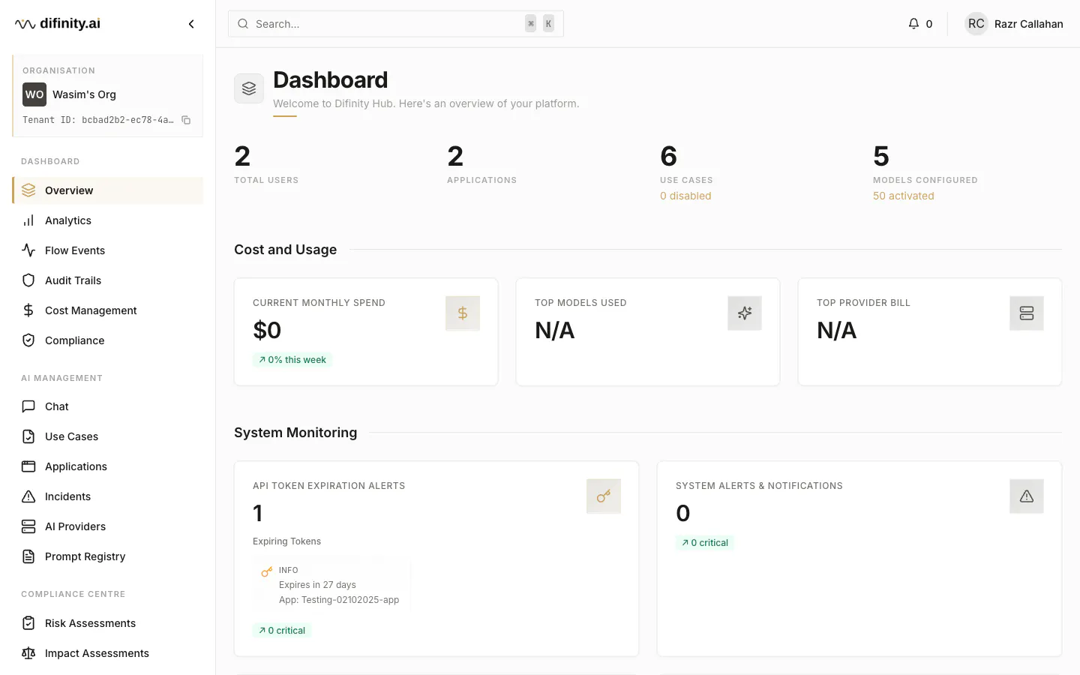The width and height of the screenshot is (1080, 675).
Task: Navigate to AI Providers
Action: 108,526
